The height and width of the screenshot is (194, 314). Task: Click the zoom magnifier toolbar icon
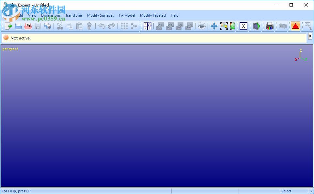[224, 26]
